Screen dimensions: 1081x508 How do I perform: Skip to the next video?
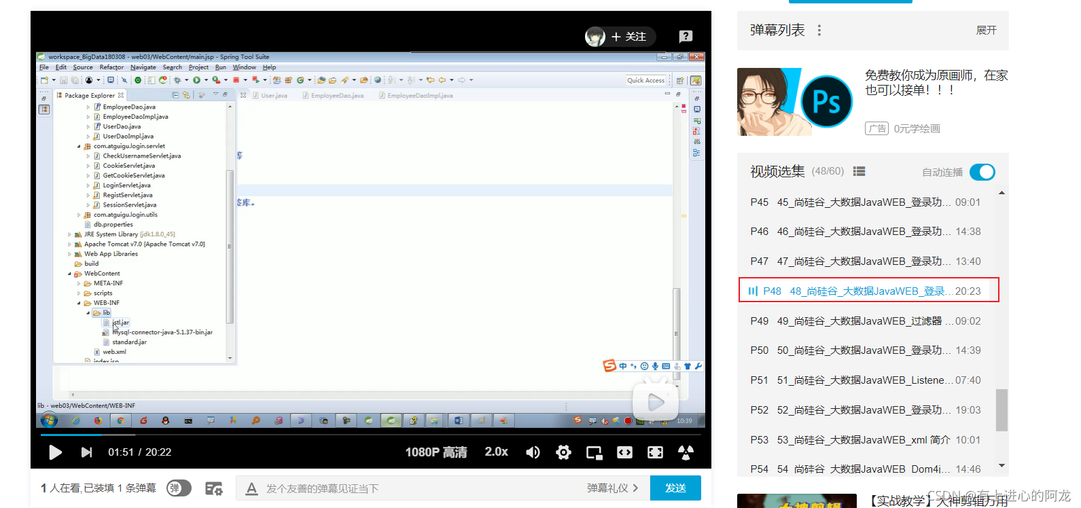(86, 452)
